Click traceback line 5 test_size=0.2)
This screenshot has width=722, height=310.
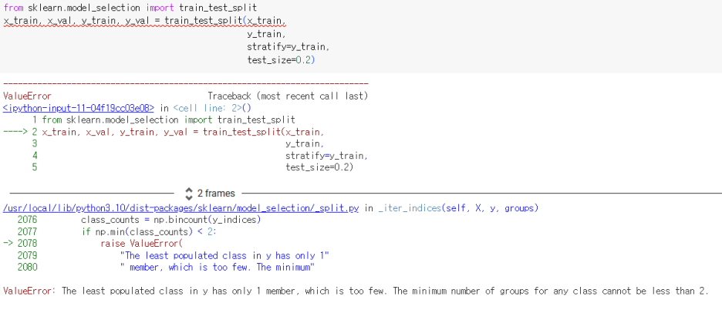pos(319,167)
